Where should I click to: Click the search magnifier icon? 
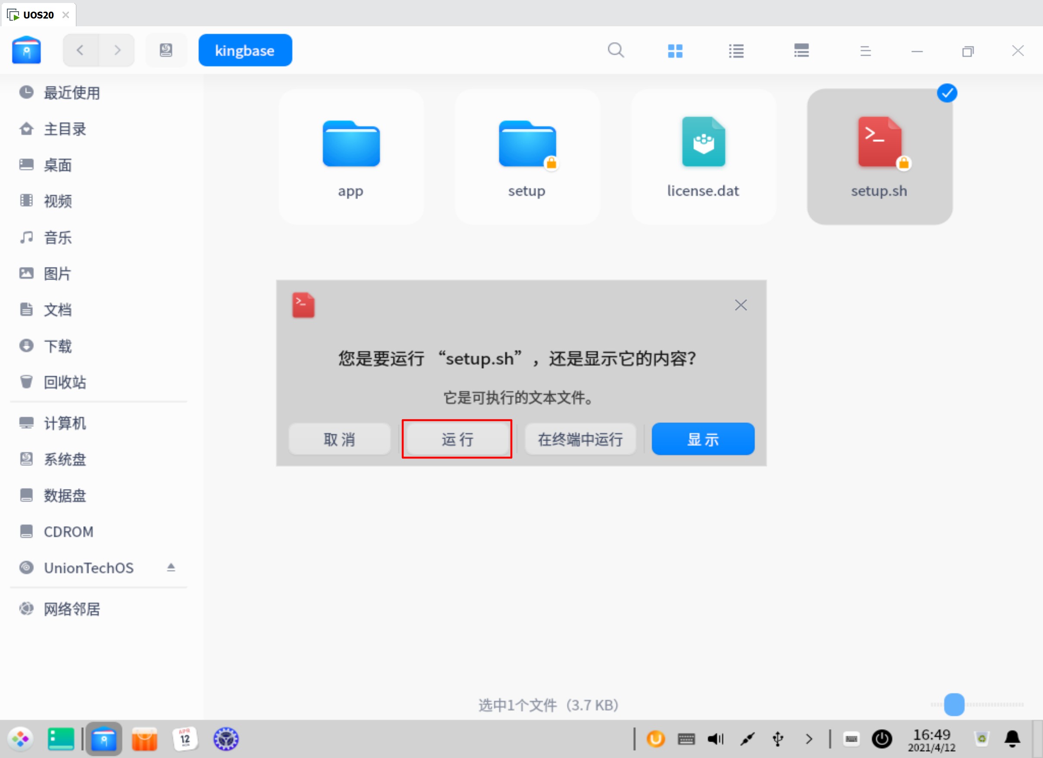(615, 50)
